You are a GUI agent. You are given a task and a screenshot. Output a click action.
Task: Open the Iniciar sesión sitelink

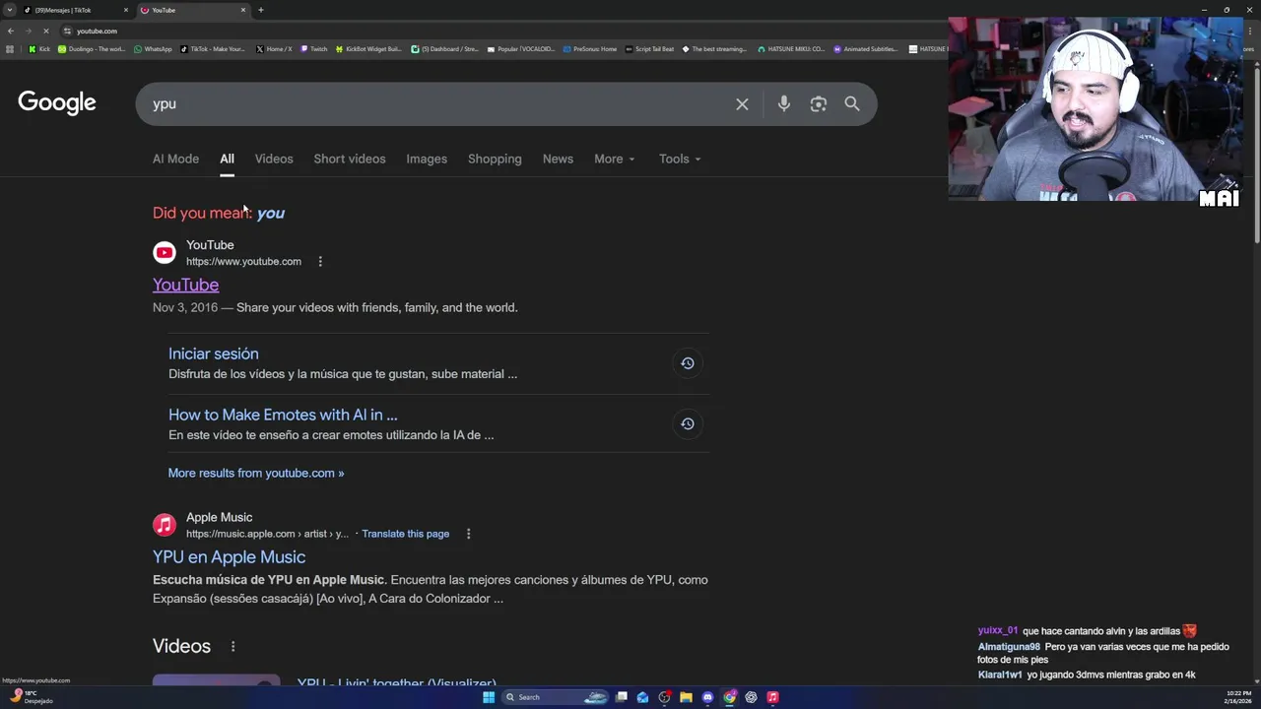(x=214, y=354)
